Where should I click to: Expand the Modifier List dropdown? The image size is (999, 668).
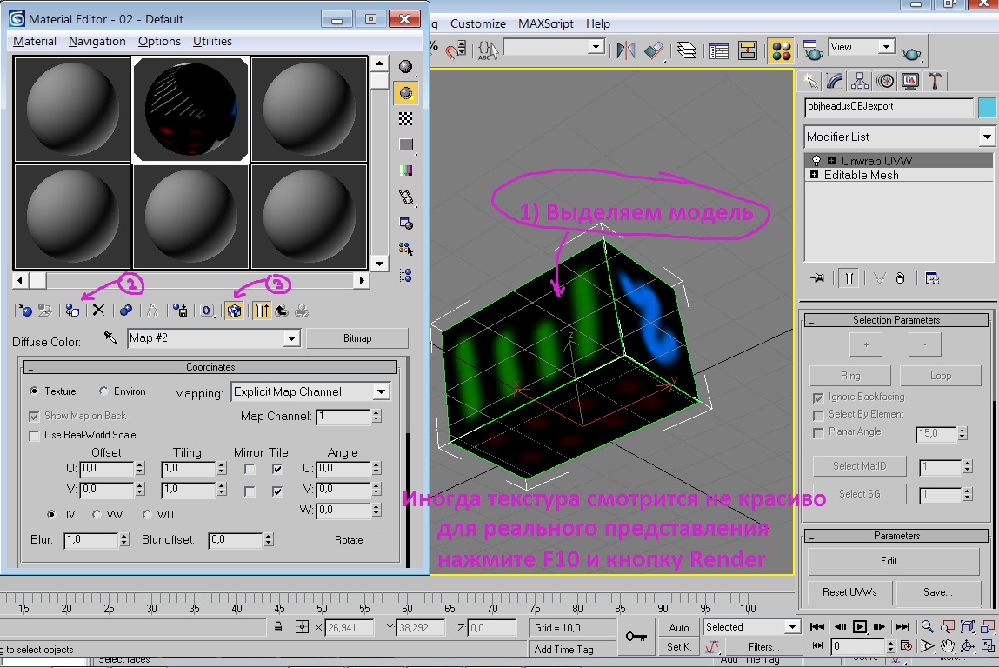pos(986,137)
